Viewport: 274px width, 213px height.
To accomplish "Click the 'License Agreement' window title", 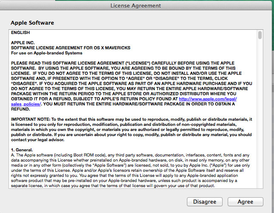I will point(136,6).
